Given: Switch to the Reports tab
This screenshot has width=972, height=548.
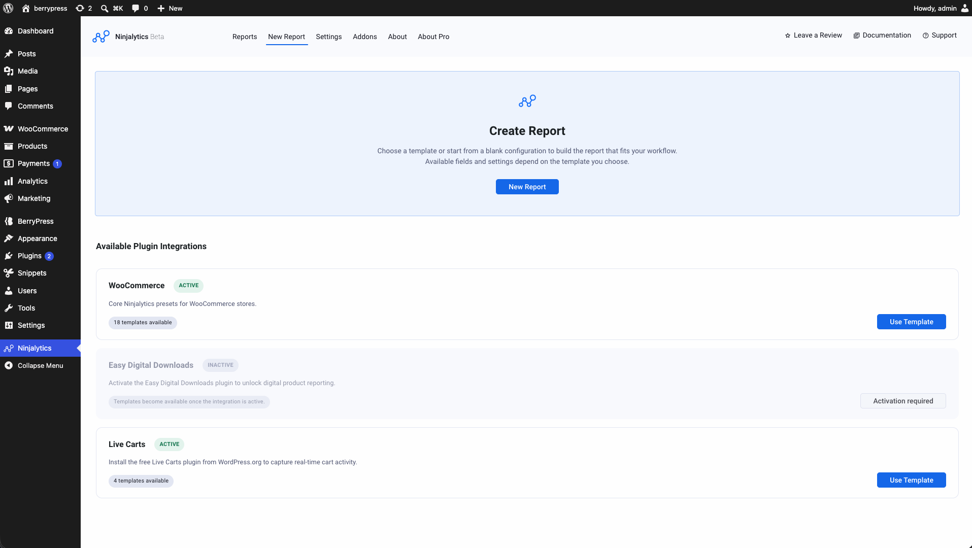Looking at the screenshot, I should 245,37.
